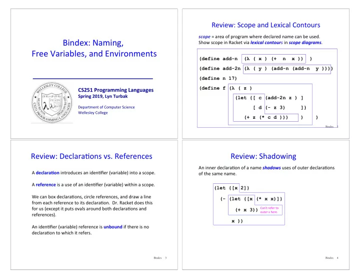Click the '(define n 17)' code line

[218, 79]
